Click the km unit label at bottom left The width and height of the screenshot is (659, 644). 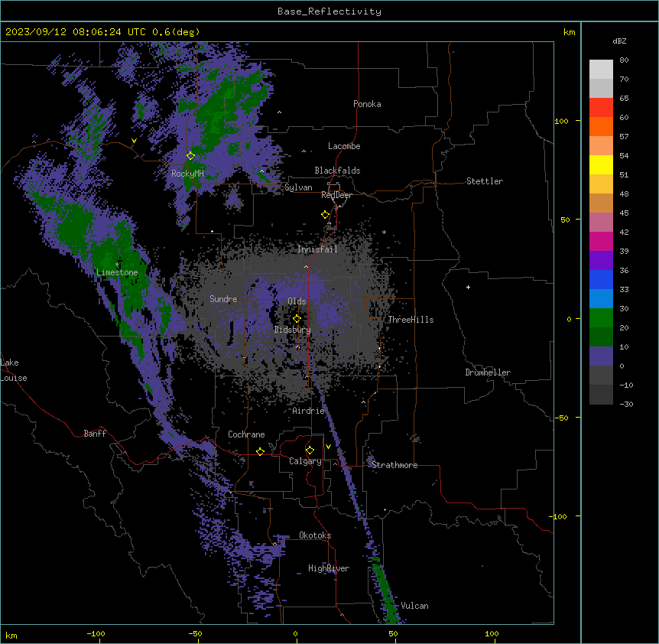tap(11, 635)
